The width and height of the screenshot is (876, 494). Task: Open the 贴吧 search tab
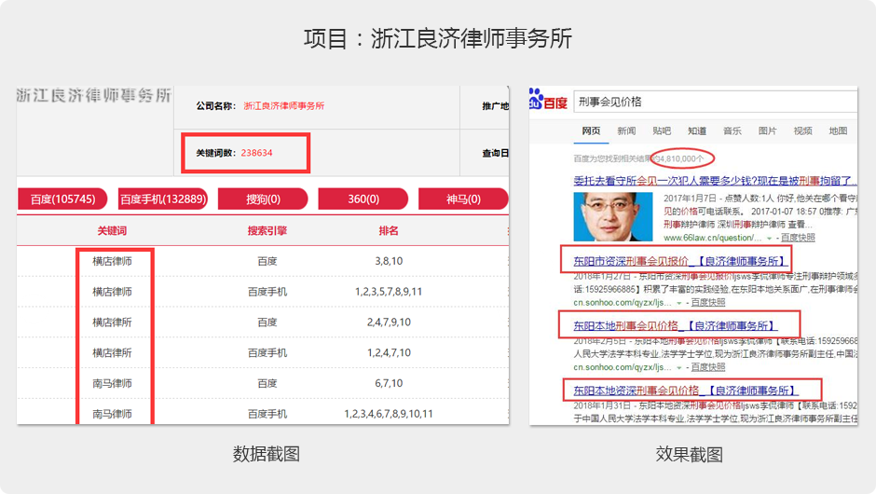click(x=662, y=130)
